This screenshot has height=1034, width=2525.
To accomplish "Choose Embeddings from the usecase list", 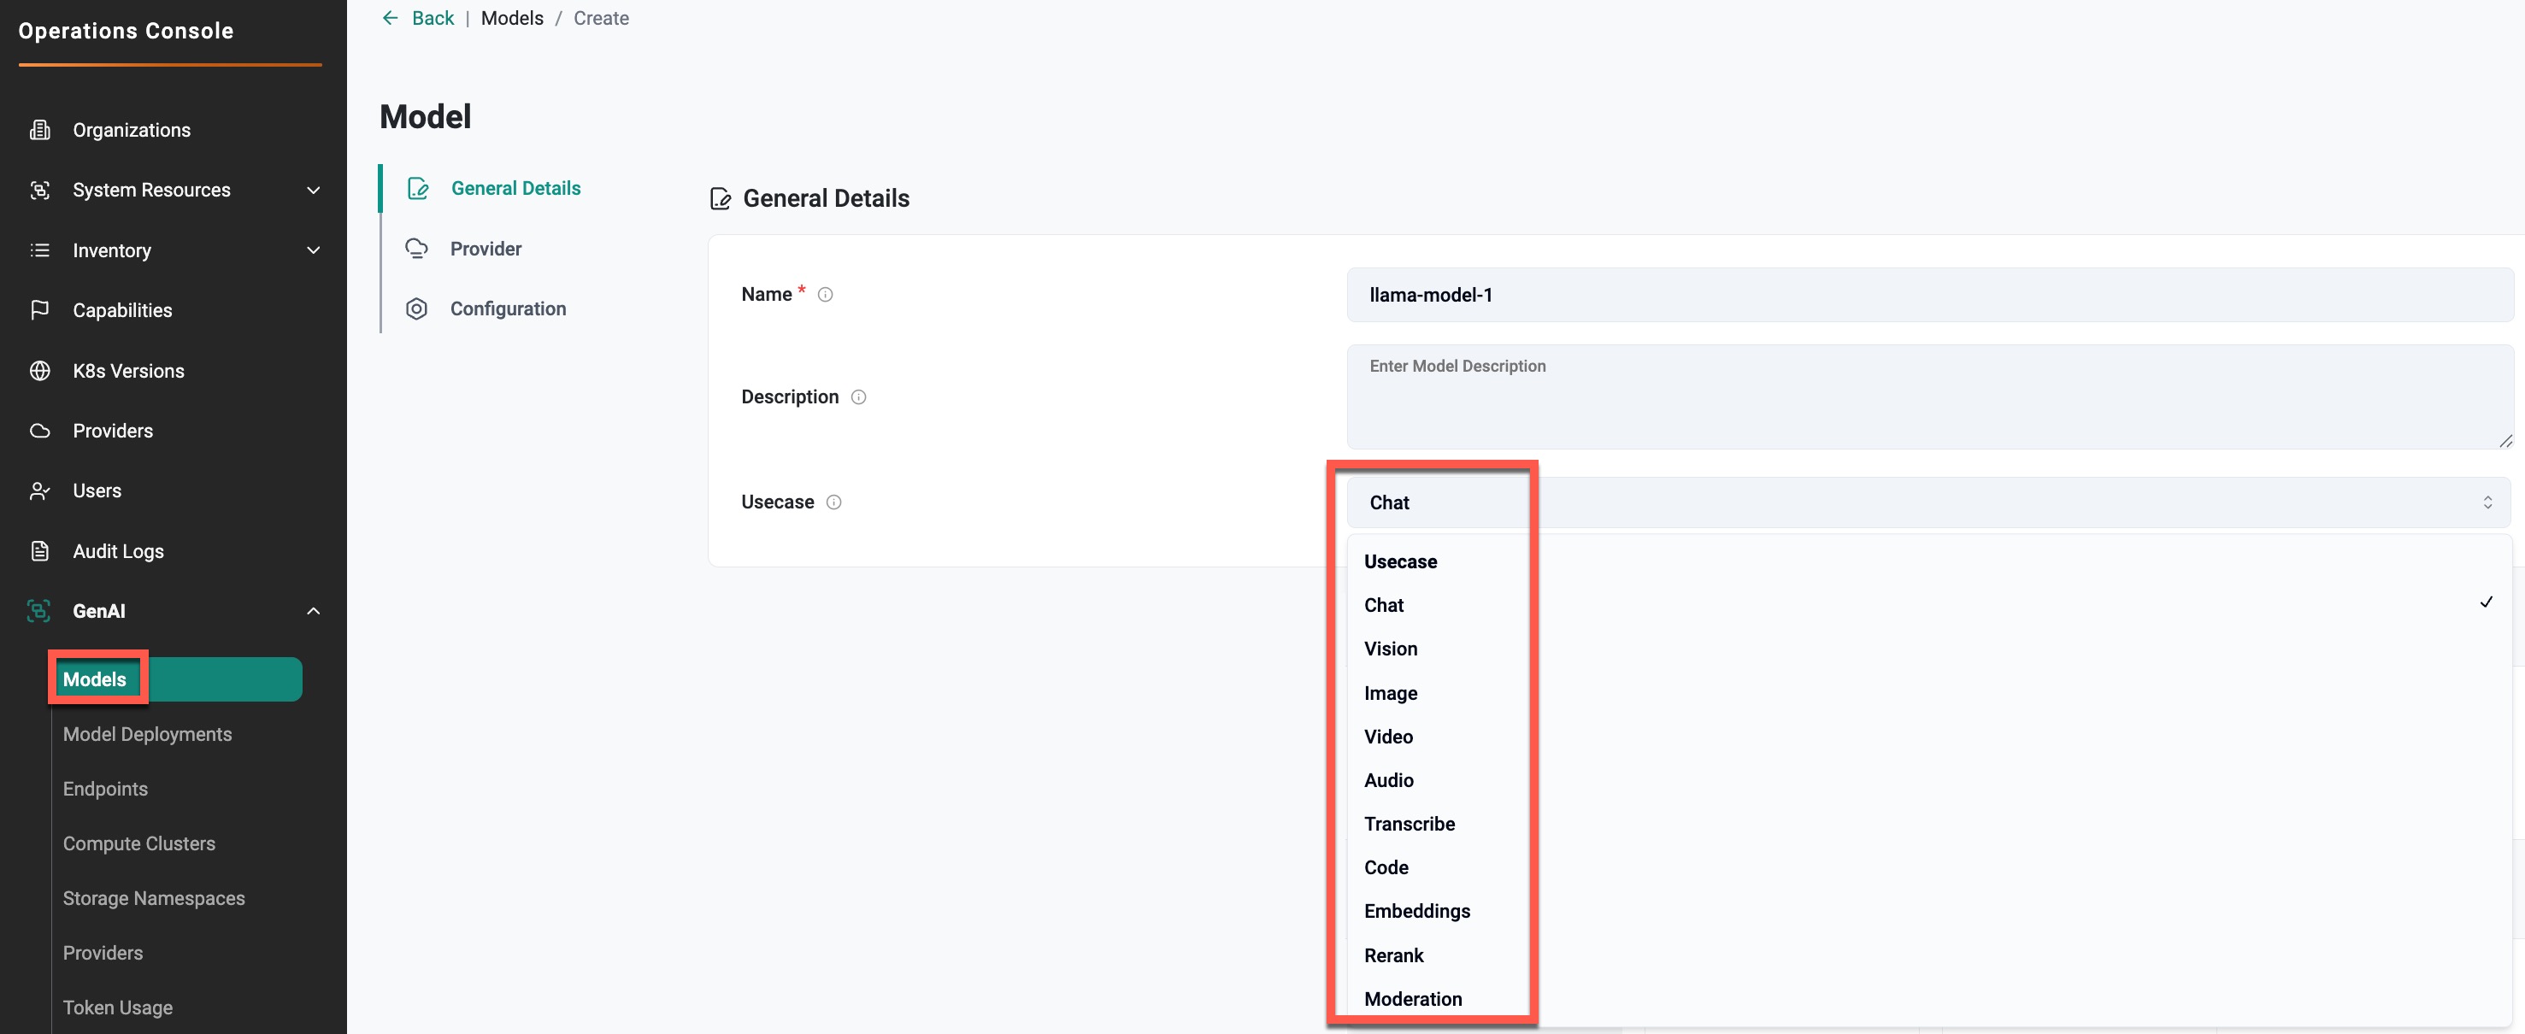I will (1416, 912).
